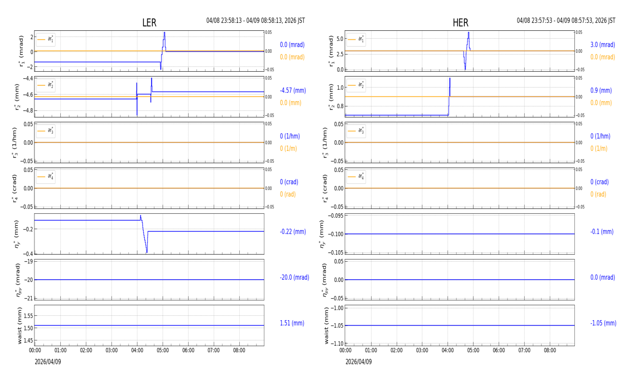Click the HER ∂r1* legend entry
The image size is (621, 380).
point(356,39)
